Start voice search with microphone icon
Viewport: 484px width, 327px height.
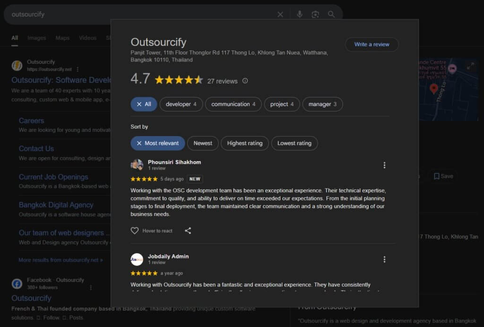pyautogui.click(x=299, y=15)
